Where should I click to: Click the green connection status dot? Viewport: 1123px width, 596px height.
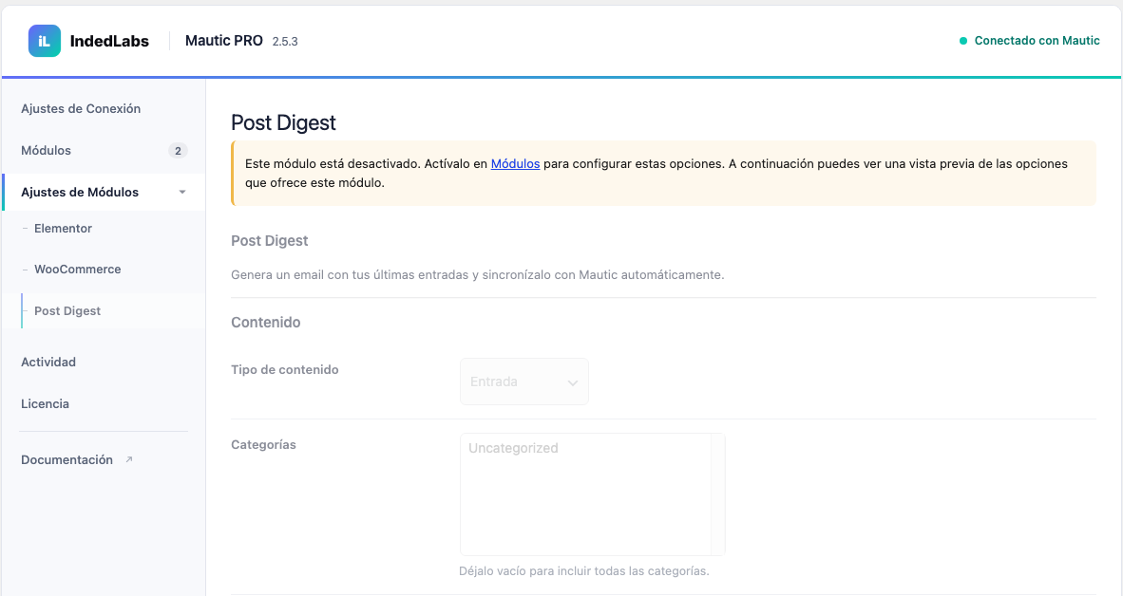(x=963, y=41)
